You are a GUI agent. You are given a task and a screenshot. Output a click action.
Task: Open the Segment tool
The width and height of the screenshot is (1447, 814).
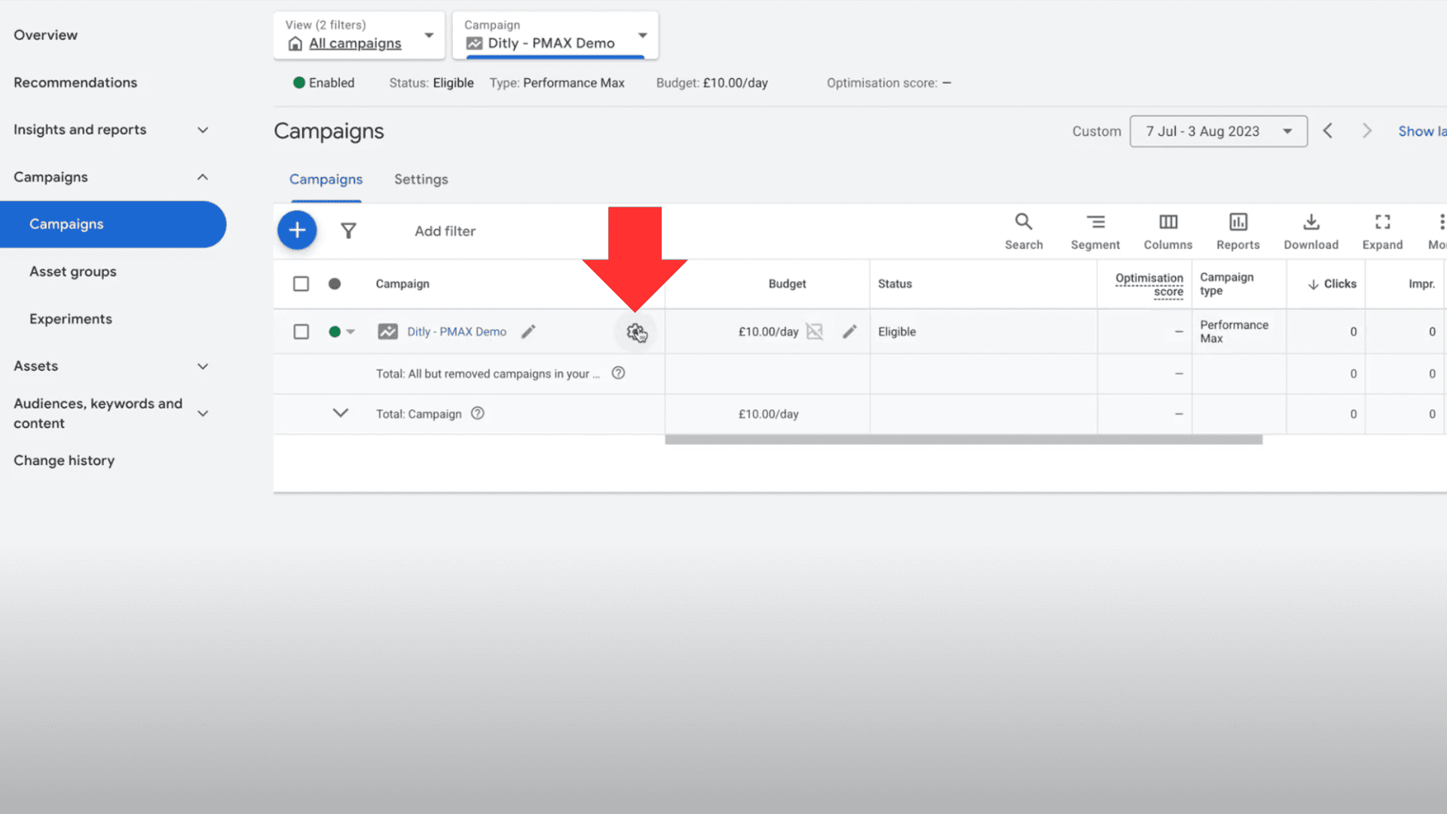tap(1095, 231)
